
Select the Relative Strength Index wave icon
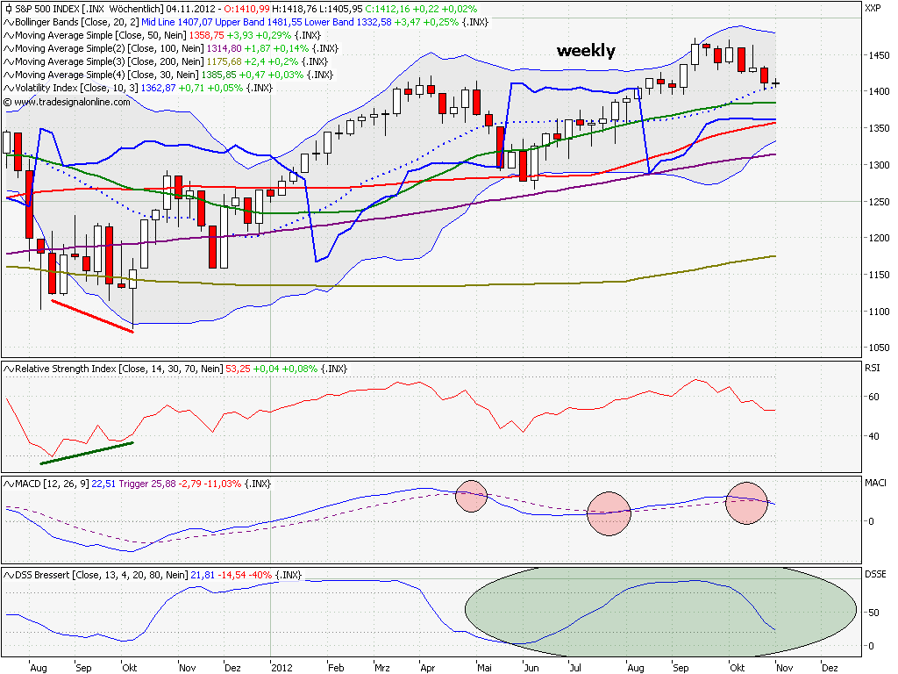7,369
